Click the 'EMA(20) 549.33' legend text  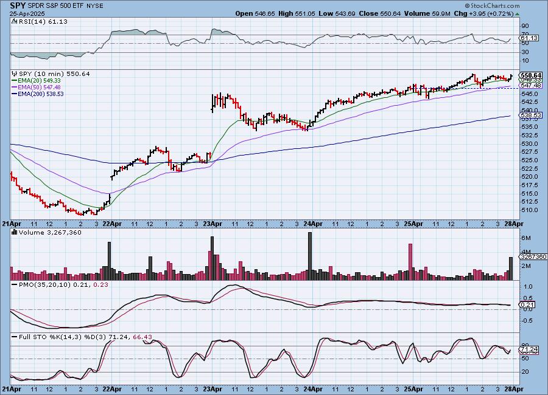tap(39, 81)
